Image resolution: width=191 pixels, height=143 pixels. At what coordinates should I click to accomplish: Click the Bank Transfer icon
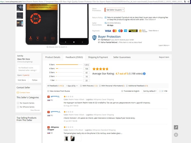(x=140, y=31)
